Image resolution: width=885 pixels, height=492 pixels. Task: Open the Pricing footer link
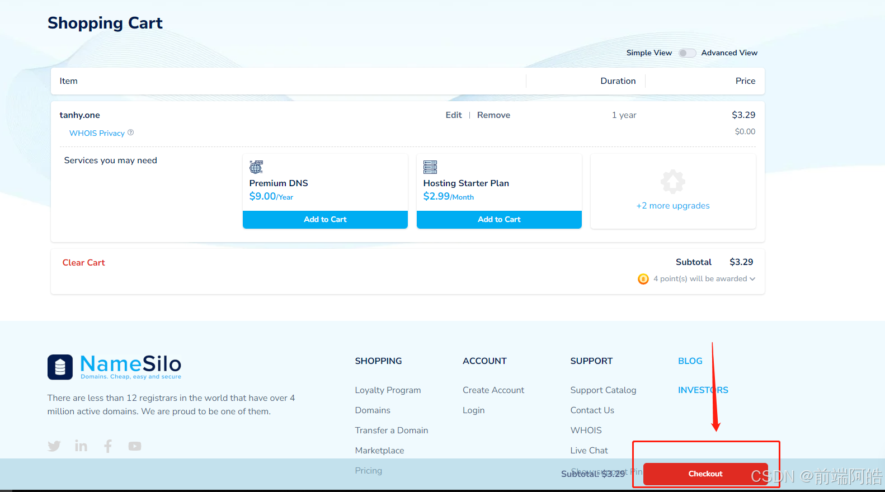click(368, 471)
